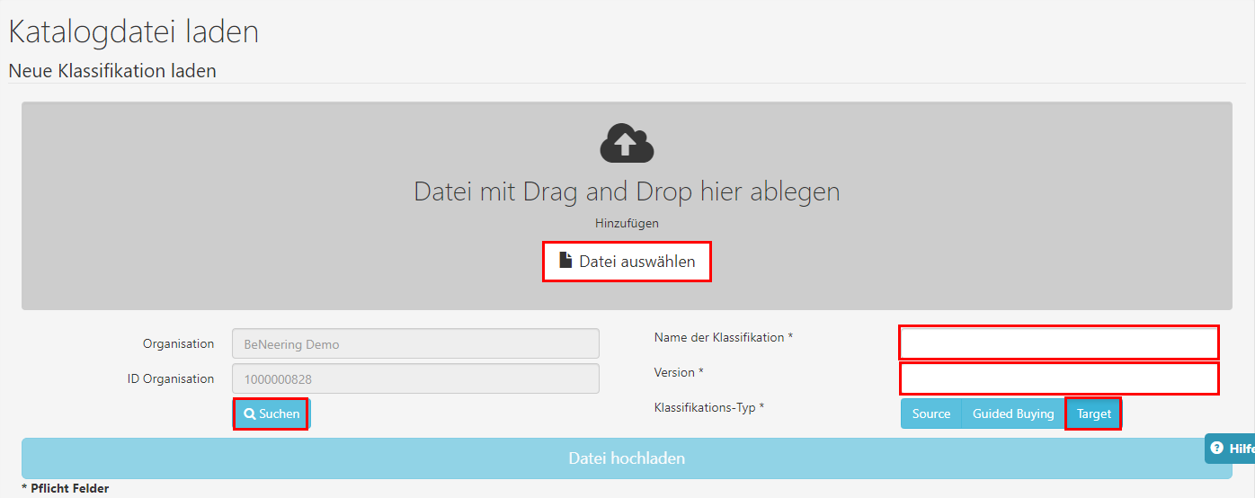Click the document icon beside Datei auswählen
The width and height of the screenshot is (1255, 498).
[565, 261]
